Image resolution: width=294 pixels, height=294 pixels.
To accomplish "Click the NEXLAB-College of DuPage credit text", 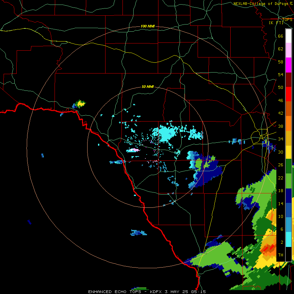I will [x=261, y=4].
